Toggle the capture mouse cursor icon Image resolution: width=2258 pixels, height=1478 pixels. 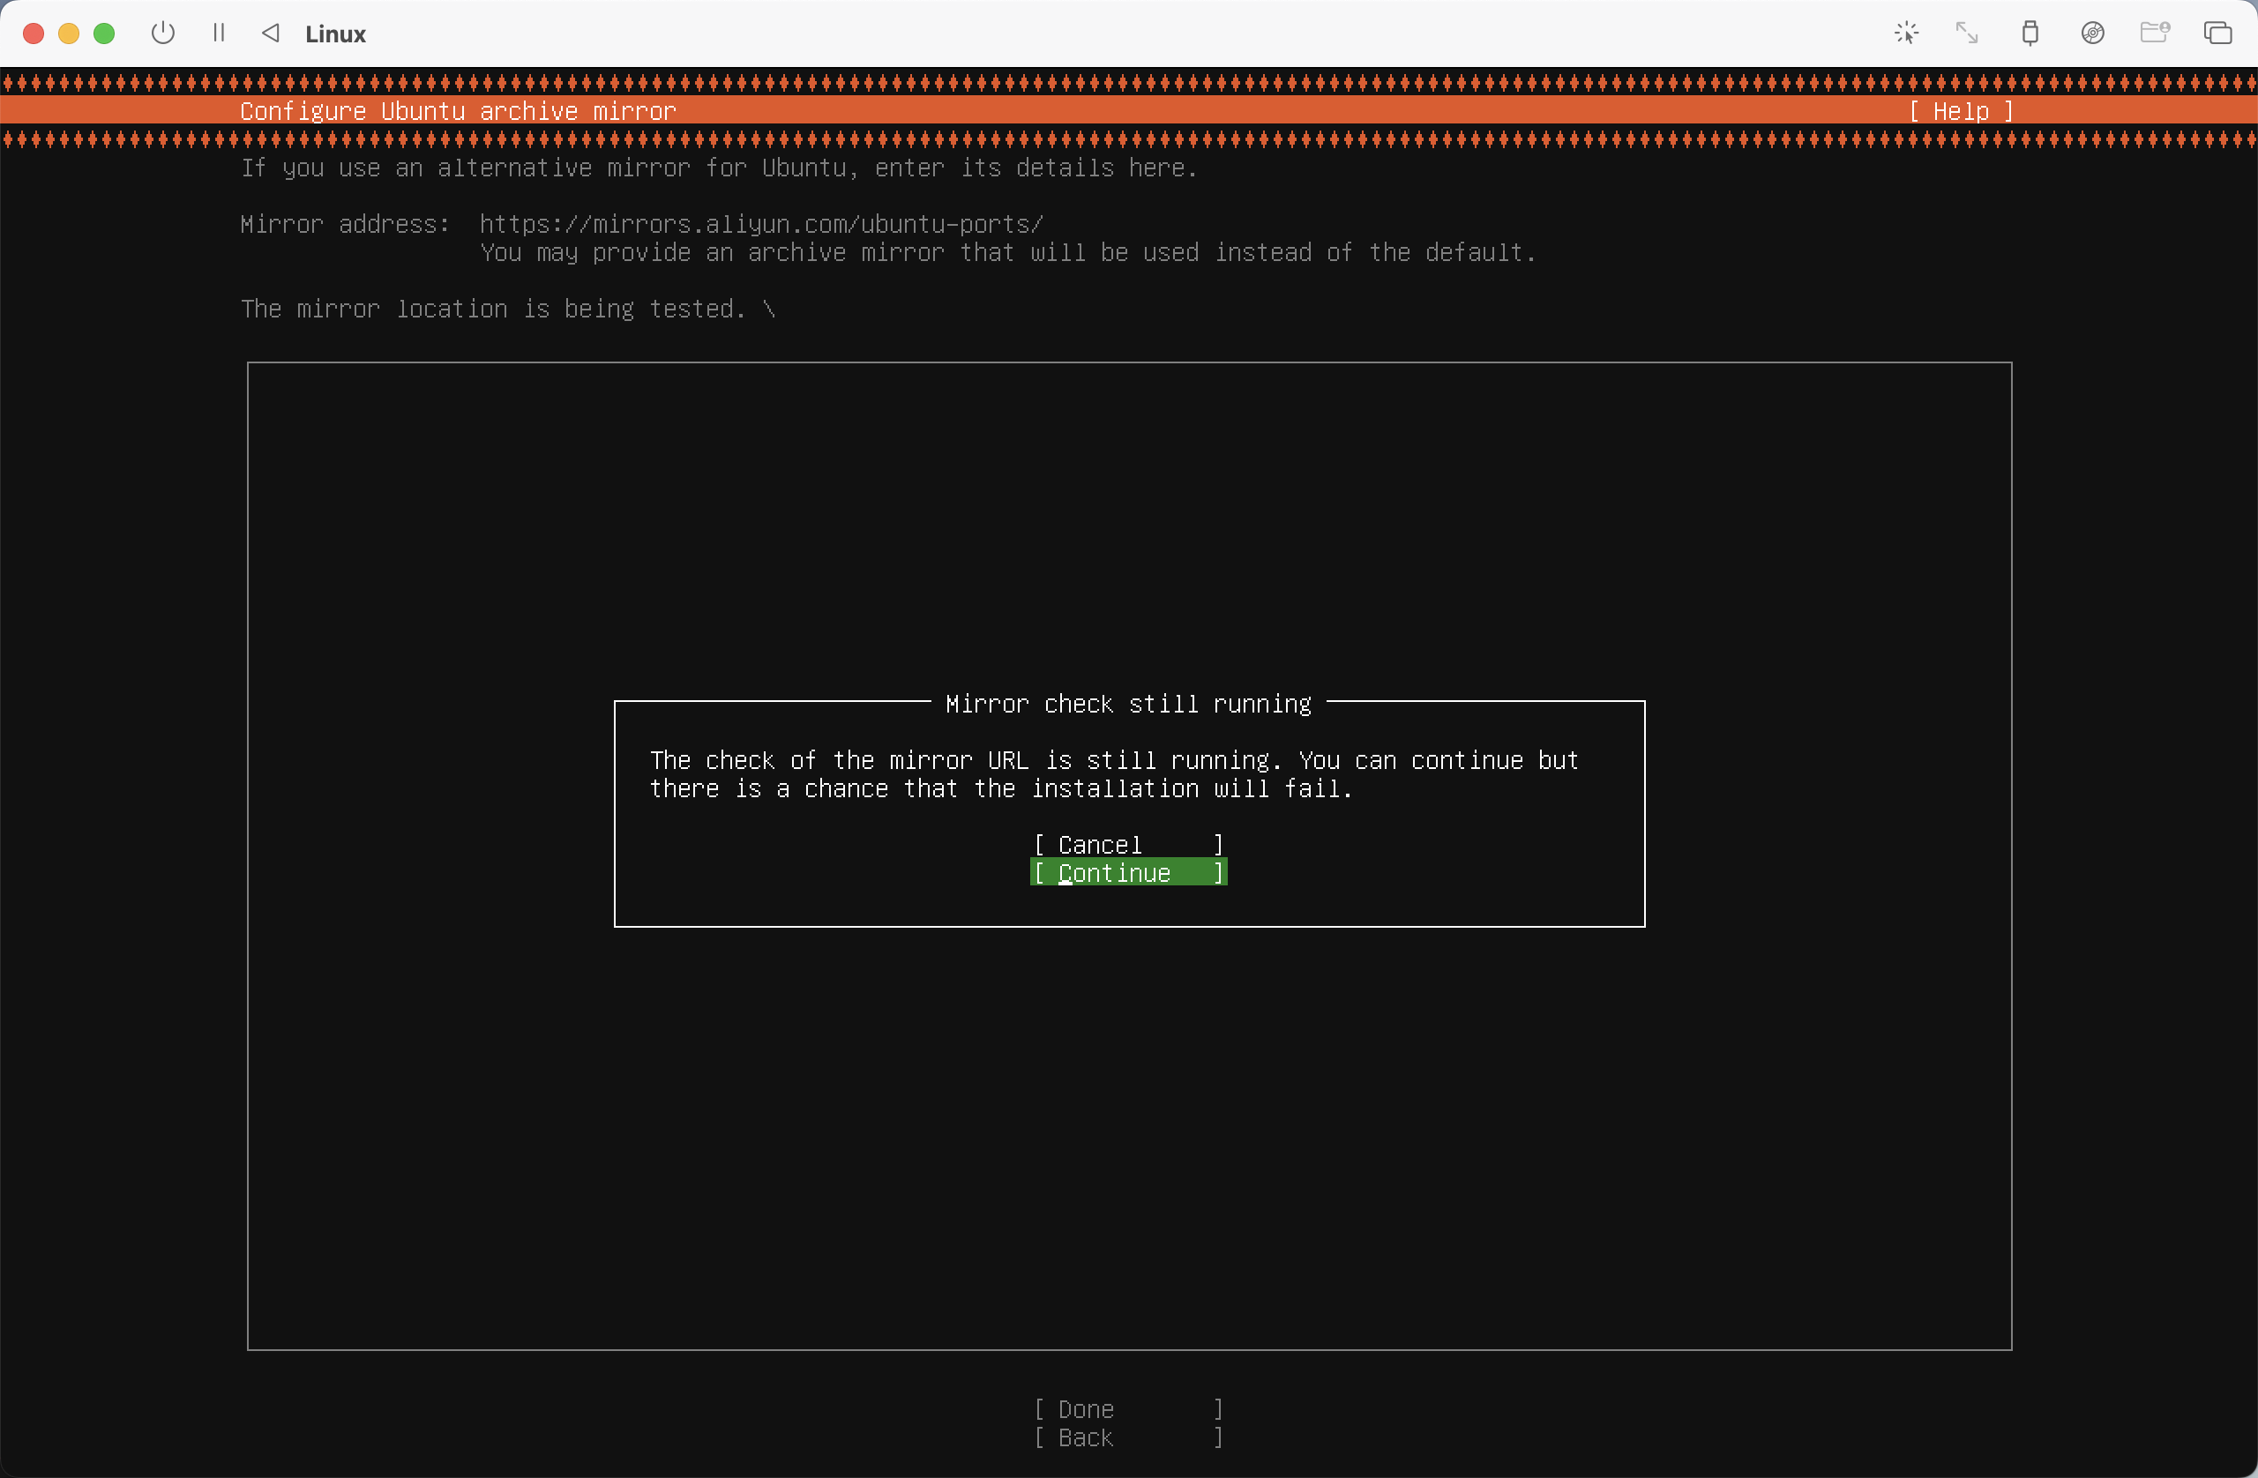(1906, 34)
